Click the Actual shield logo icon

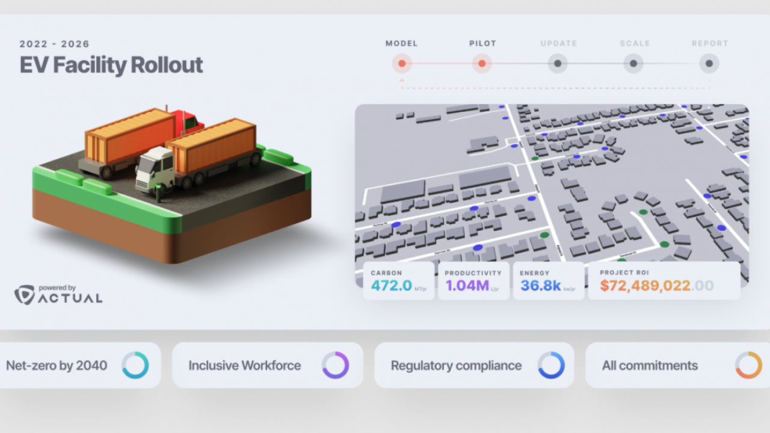tap(24, 295)
